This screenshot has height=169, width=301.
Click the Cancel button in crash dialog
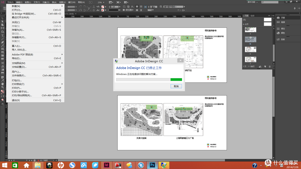(x=176, y=86)
